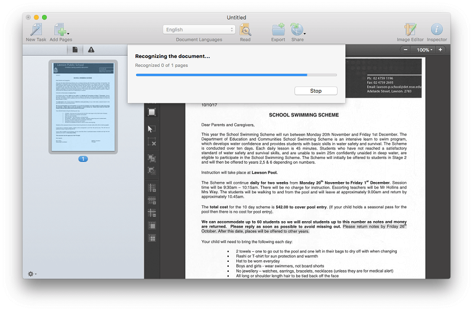Zoom in with the plus button
This screenshot has width=473, height=311.
[440, 50]
